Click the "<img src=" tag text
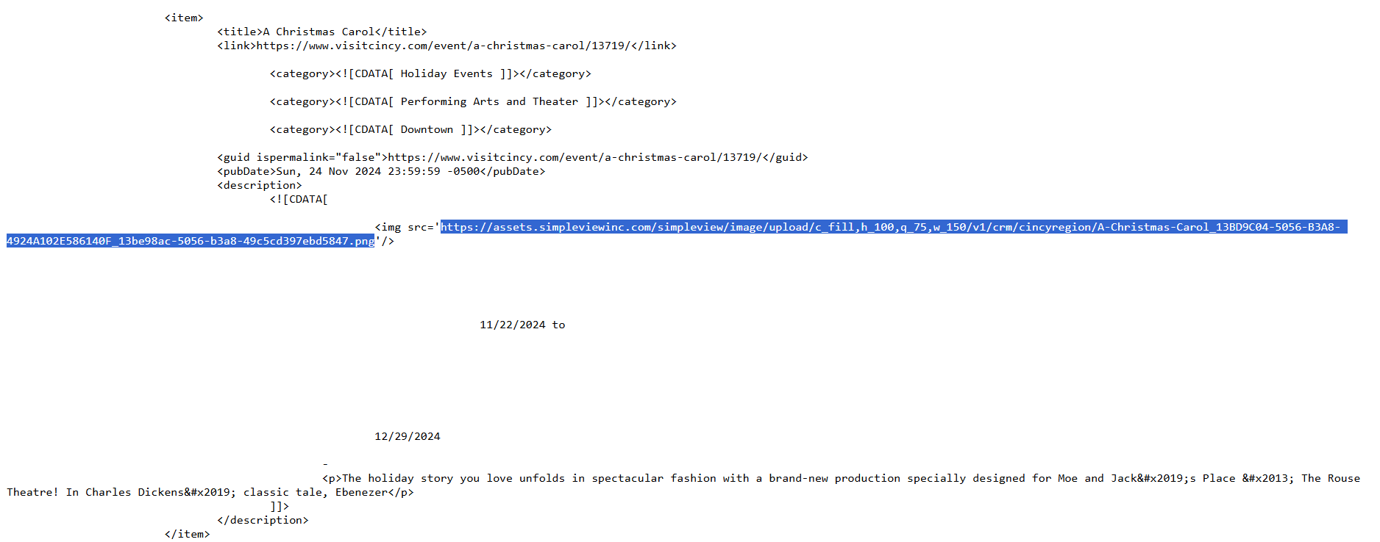 pyautogui.click(x=405, y=227)
